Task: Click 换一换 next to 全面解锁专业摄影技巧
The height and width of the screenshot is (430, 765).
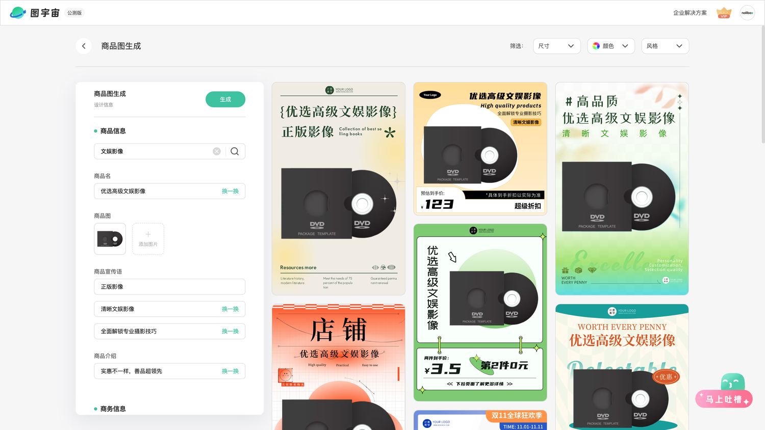Action: [x=230, y=331]
